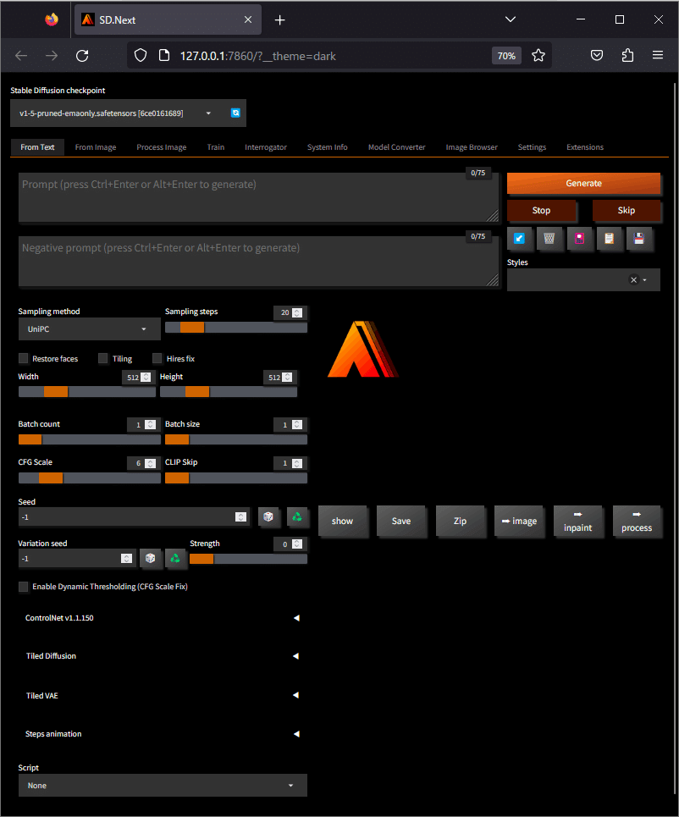Go back with the browser back arrow
This screenshot has width=679, height=817.
coord(21,56)
